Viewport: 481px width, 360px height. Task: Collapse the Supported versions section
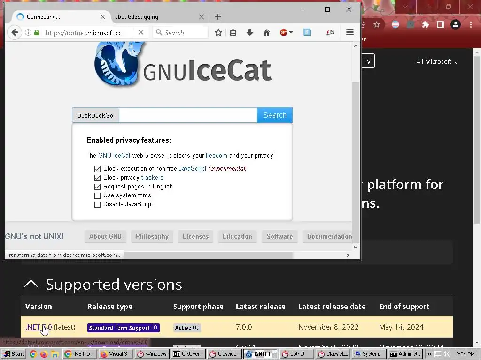[31, 285]
